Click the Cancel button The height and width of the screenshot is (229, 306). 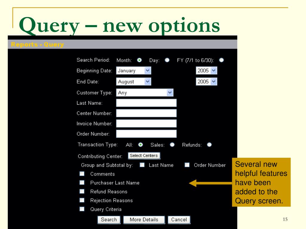point(179,220)
